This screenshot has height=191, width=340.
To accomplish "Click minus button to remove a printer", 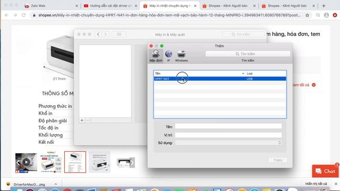I will point(88,120).
